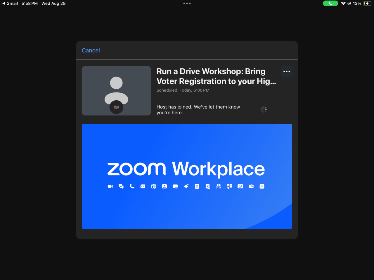Tap the green active call indicator
This screenshot has width=374, height=280.
tap(330, 3)
